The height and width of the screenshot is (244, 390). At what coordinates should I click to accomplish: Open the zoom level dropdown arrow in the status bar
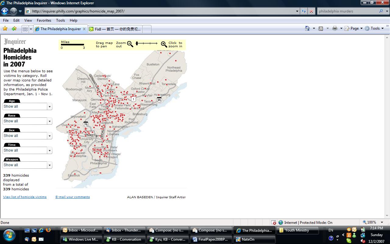click(382, 223)
